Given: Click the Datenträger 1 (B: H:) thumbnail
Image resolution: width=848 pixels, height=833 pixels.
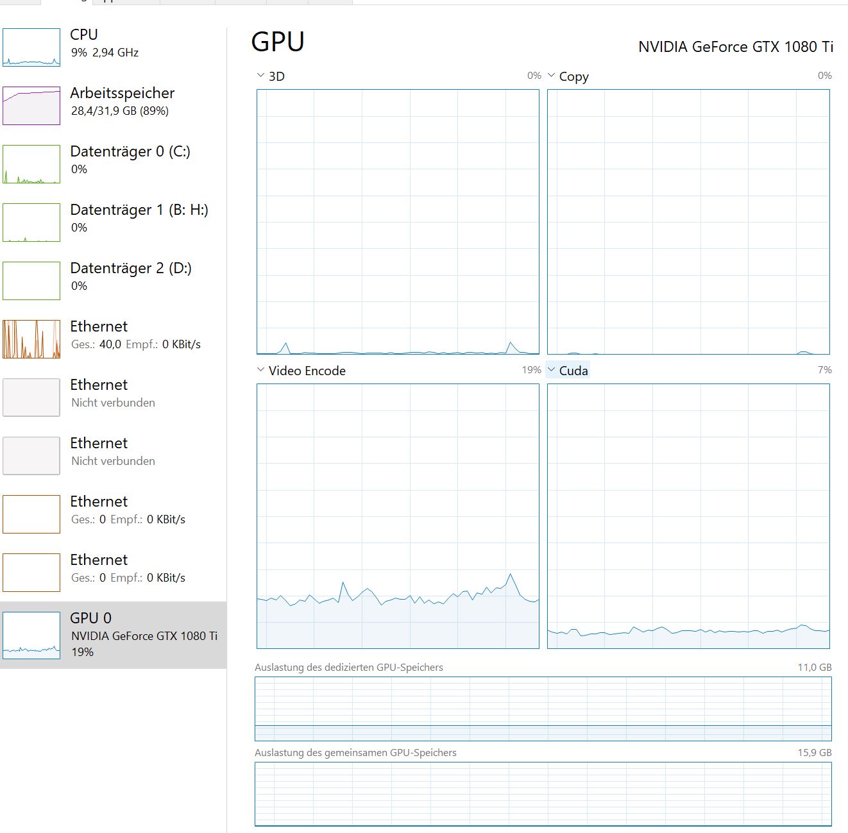Looking at the screenshot, I should coord(31,223).
